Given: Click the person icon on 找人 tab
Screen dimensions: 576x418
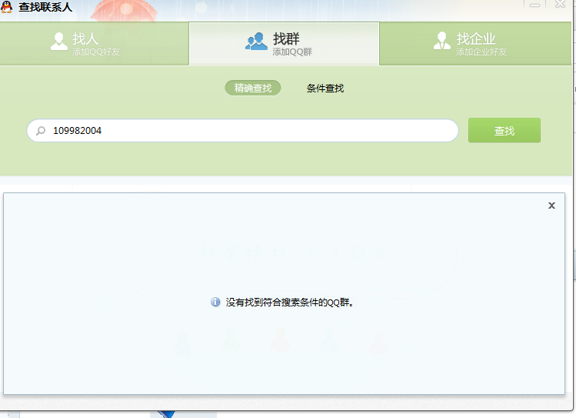Looking at the screenshot, I should tap(59, 42).
